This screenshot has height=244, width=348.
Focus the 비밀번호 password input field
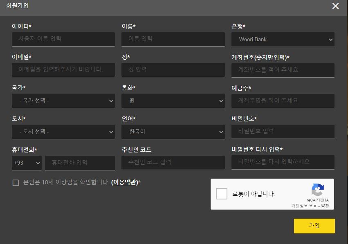[x=283, y=131]
